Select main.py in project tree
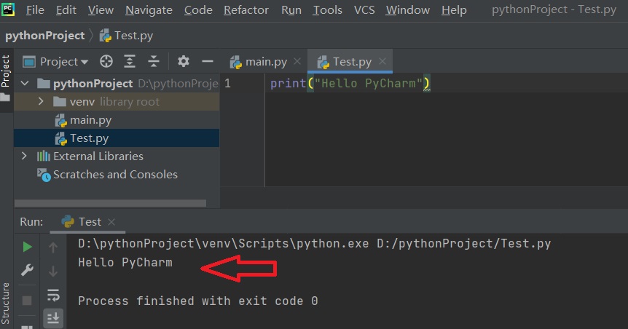This screenshot has height=329, width=628. (x=90, y=120)
